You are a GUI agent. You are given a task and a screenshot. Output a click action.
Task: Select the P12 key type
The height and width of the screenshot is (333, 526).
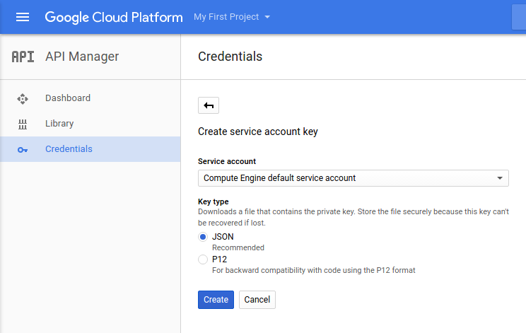pos(203,259)
